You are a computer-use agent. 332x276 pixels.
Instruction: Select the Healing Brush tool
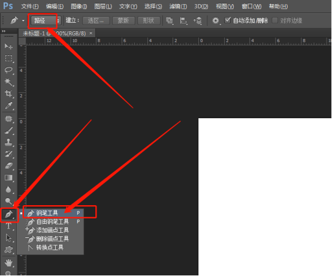pos(8,119)
